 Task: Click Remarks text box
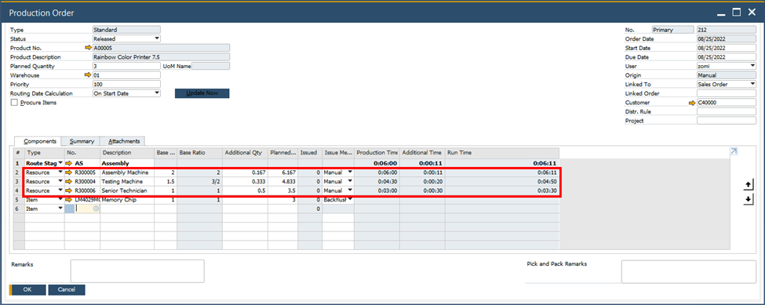(137, 271)
